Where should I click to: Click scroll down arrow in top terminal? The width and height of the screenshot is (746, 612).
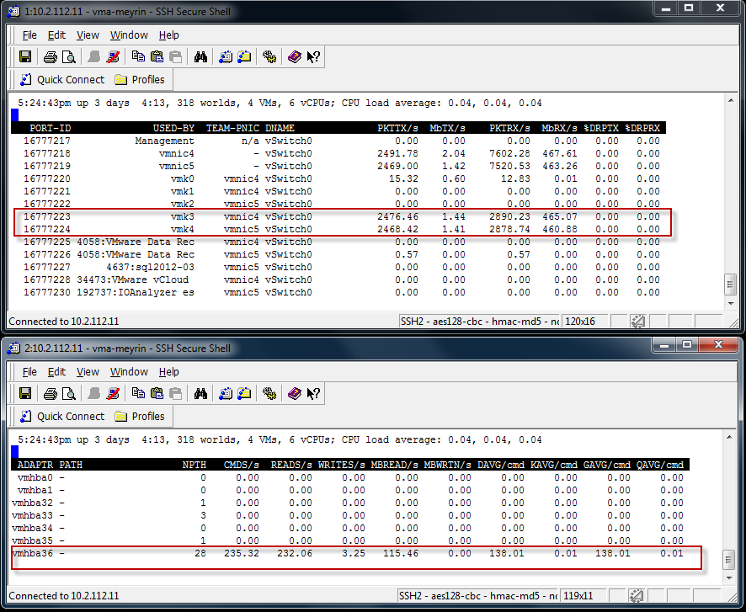730,304
